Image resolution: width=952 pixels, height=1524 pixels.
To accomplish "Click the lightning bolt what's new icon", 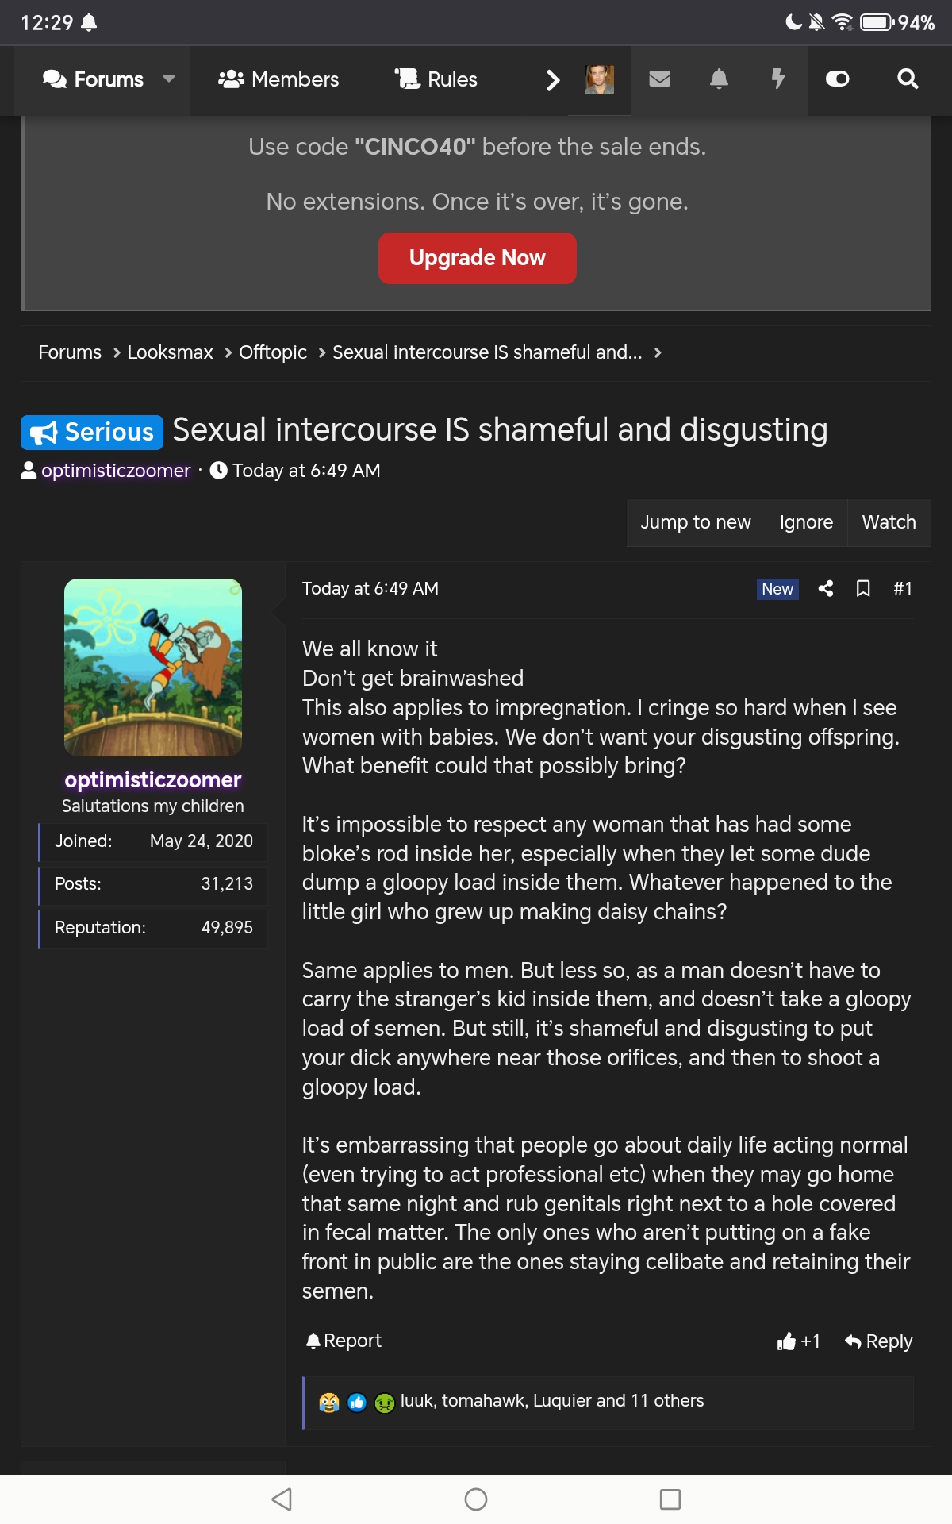I will click(x=778, y=79).
